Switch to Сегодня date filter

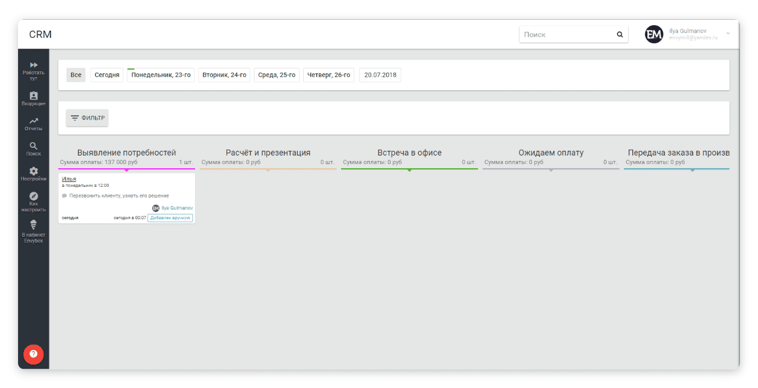click(x=106, y=75)
